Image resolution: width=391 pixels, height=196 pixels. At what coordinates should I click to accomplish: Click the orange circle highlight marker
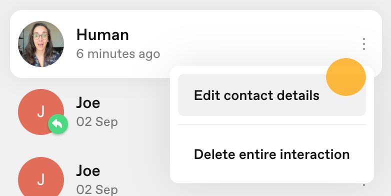pyautogui.click(x=346, y=77)
